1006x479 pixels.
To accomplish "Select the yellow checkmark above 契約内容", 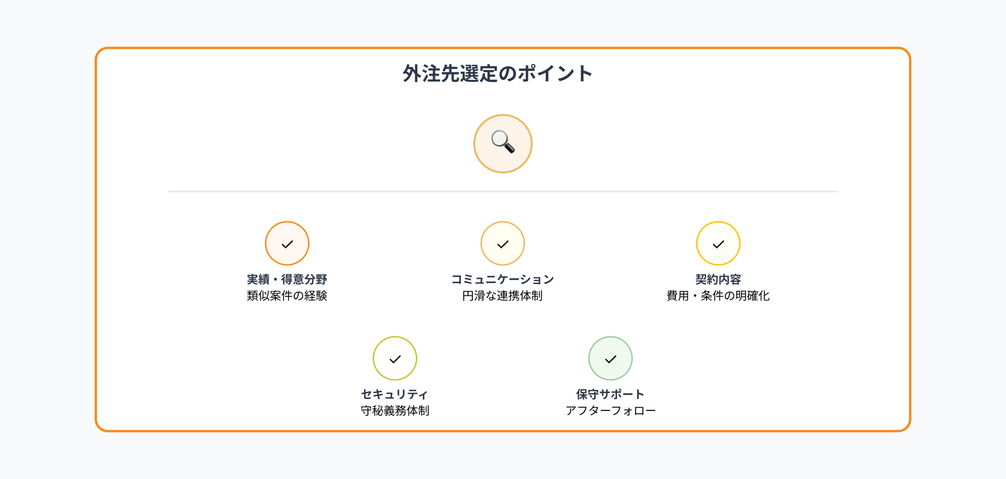I will coord(718,243).
